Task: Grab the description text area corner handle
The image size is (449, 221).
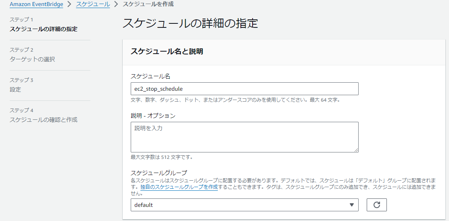Action: [356, 150]
